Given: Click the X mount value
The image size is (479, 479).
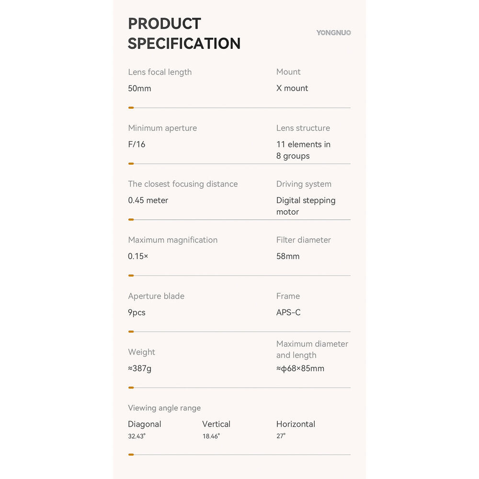Looking at the screenshot, I should pos(292,88).
